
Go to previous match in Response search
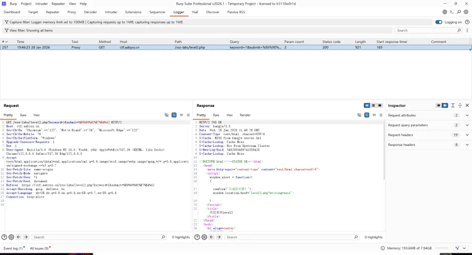212,237
